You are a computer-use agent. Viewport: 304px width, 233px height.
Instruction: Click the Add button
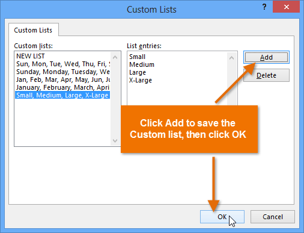pos(266,57)
